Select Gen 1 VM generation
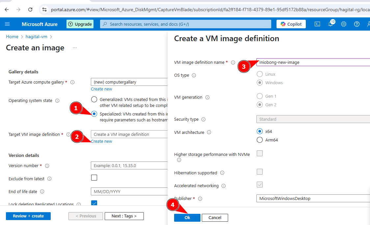 (x=260, y=96)
